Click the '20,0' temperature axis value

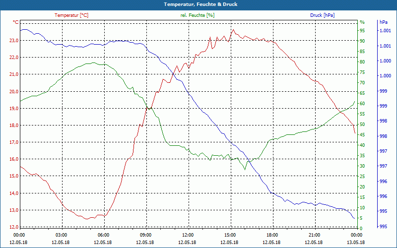14,91
